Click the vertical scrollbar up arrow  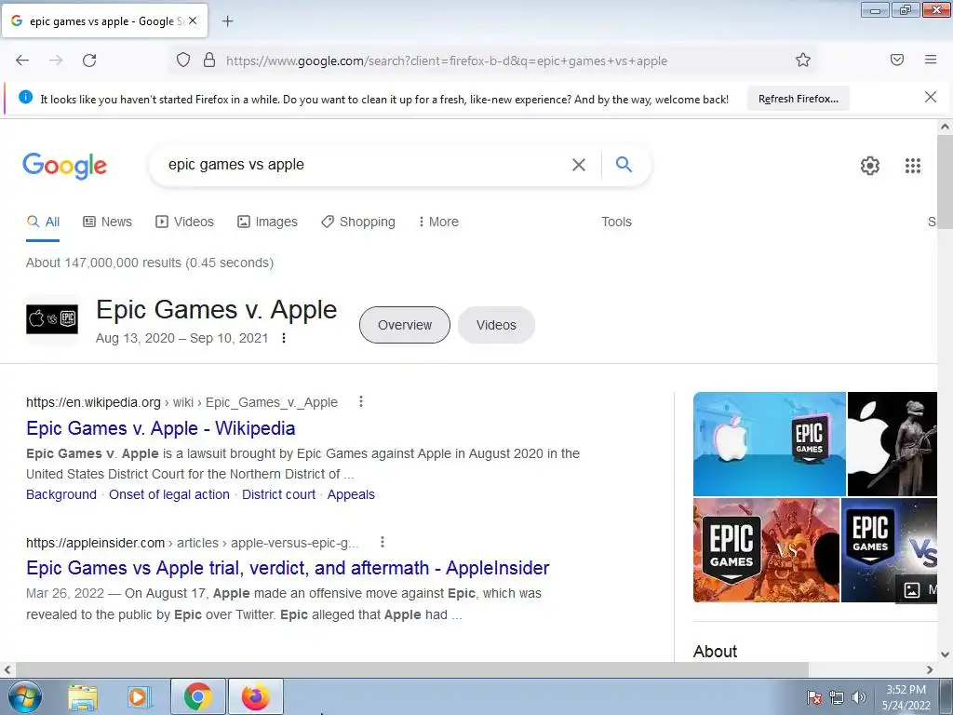click(945, 127)
